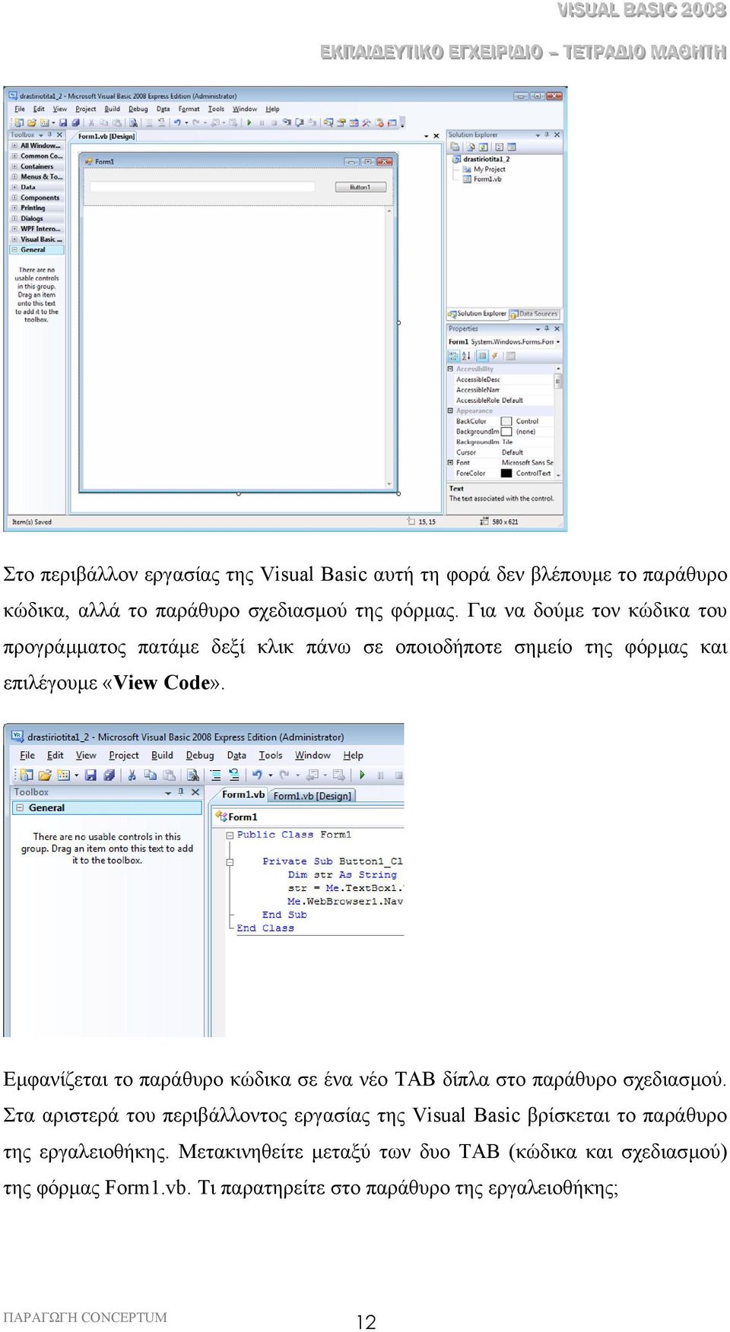Image resolution: width=730 pixels, height=1332 pixels.
Task: Click Cut scissors icon in lower window toolbar
Action: pyautogui.click(x=132, y=775)
